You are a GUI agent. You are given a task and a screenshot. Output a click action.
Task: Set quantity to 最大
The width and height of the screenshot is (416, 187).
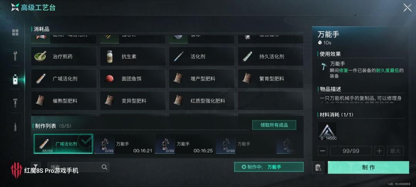[x=395, y=151]
